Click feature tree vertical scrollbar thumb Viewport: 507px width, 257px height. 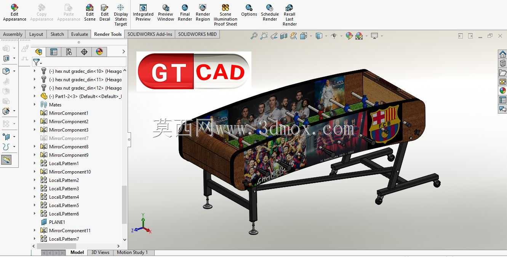(124, 205)
